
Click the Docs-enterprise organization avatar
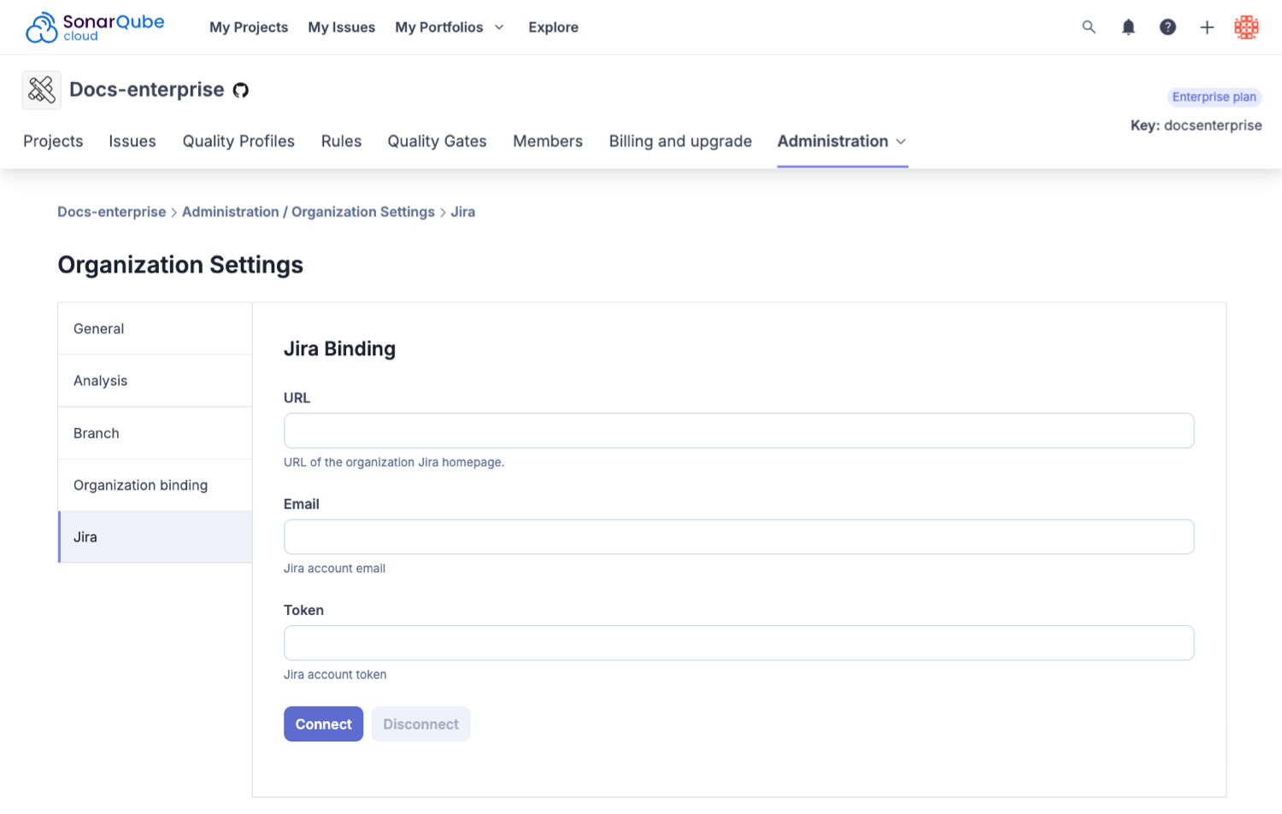[x=42, y=90]
